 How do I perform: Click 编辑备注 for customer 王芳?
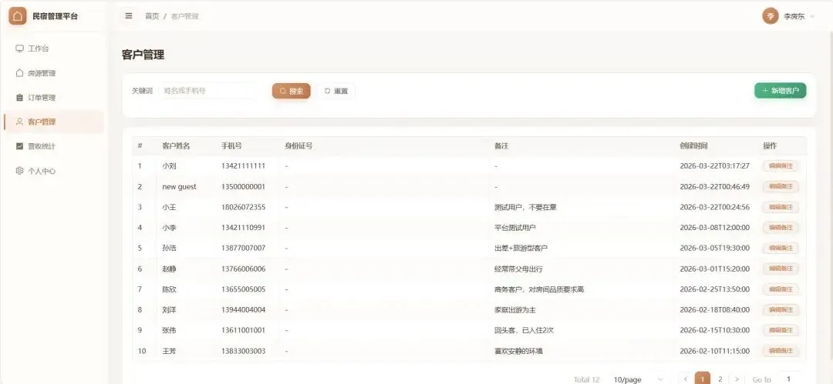click(781, 351)
